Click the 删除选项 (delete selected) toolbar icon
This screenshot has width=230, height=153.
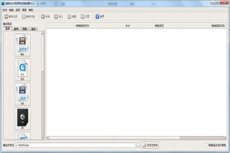(6, 17)
